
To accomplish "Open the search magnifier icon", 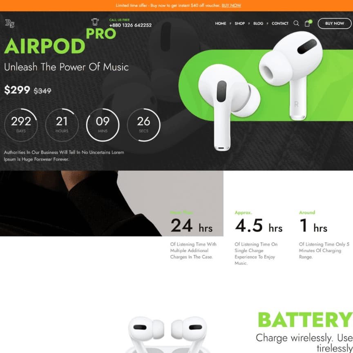I will click(296, 23).
